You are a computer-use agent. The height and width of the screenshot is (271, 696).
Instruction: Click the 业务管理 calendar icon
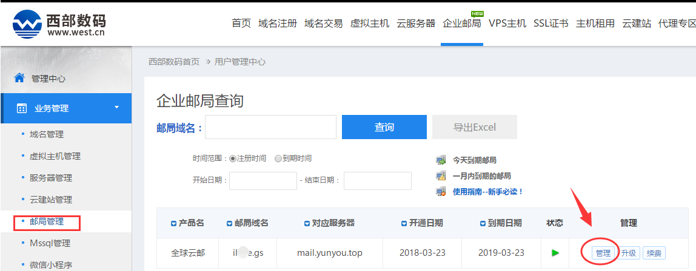(x=22, y=108)
